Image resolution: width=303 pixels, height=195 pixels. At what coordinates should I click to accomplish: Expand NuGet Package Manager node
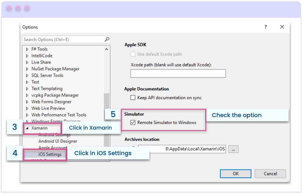27,69
